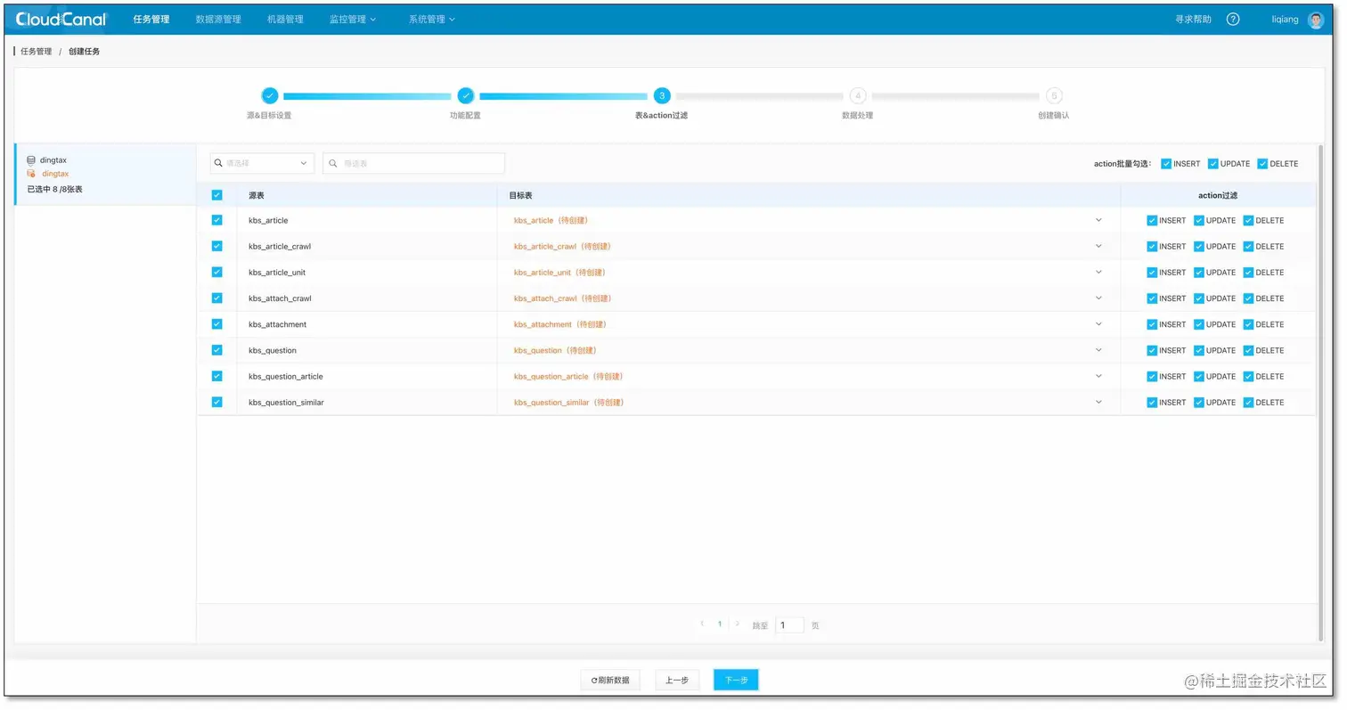The height and width of the screenshot is (710, 1347).
Task: Expand the 系统管理 menu
Action: (432, 19)
